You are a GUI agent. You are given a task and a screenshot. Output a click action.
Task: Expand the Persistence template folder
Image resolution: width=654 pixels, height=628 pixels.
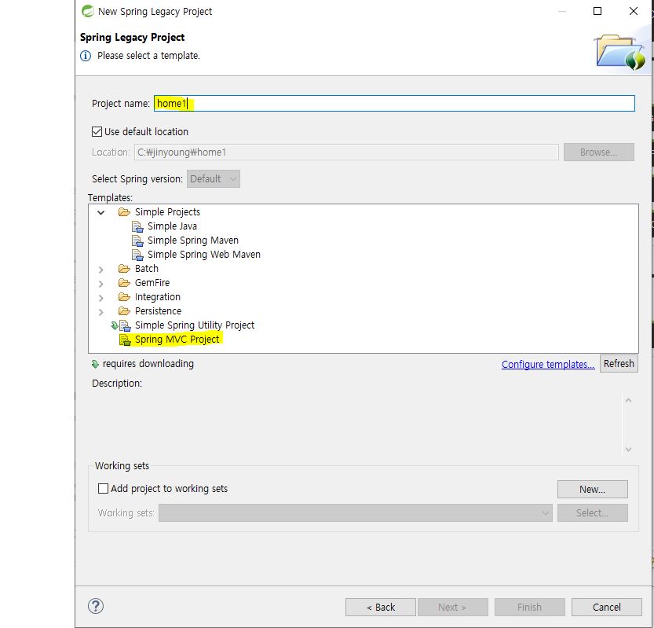101,312
